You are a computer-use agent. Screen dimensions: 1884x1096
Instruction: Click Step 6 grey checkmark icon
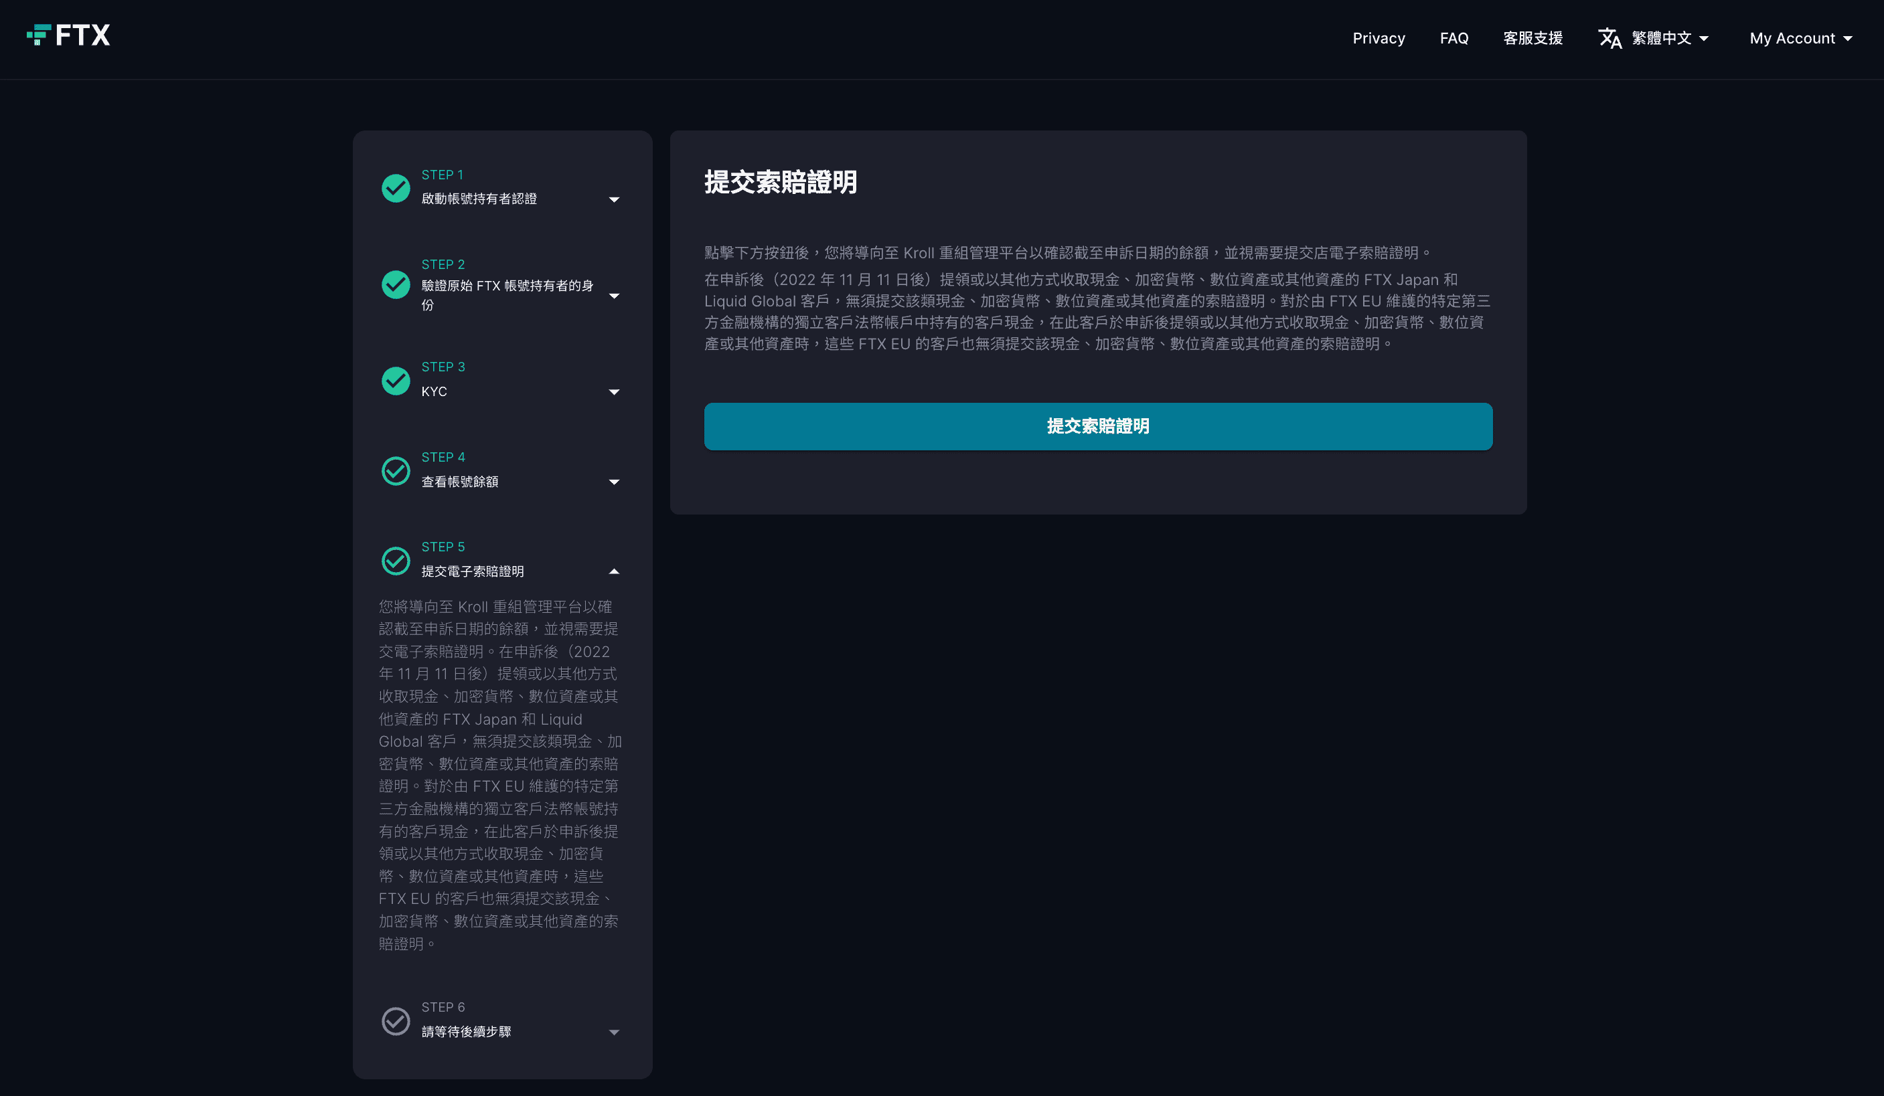396,1021
